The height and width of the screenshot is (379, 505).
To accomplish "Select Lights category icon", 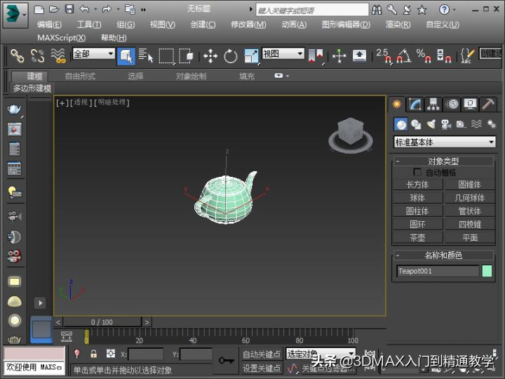I will click(x=431, y=124).
